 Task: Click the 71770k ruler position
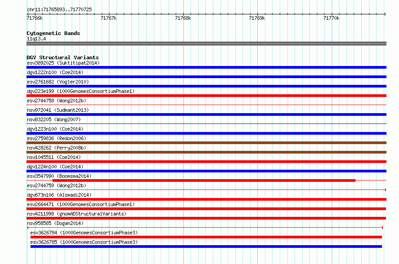(331, 18)
